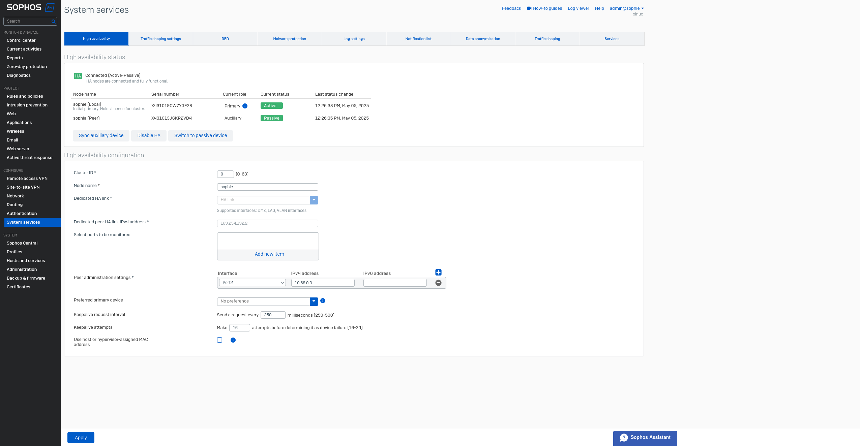Viewport: 860px width, 446px height.
Task: Remove the Port2 peer administration row
Action: coord(438,283)
